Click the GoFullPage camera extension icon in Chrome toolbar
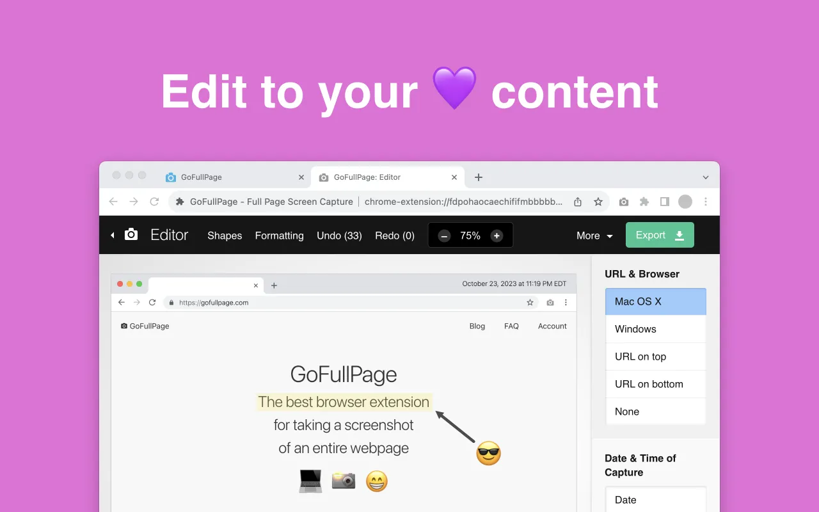The width and height of the screenshot is (819, 512). [624, 201]
